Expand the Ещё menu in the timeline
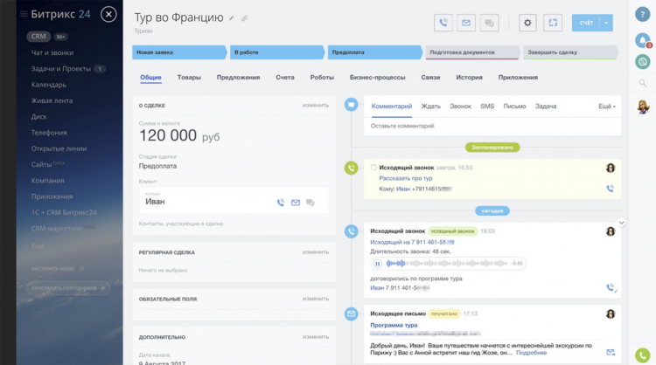656x365 pixels. 606,107
